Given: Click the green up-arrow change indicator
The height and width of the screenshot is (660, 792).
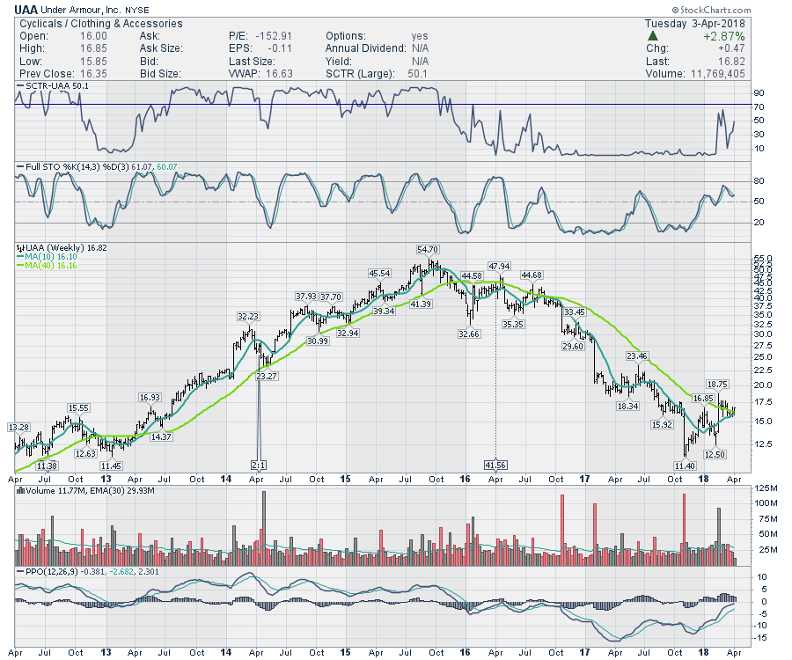Looking at the screenshot, I should [x=653, y=36].
